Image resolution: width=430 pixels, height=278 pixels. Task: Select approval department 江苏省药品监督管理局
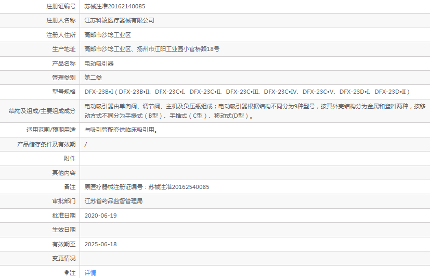[x=113, y=201]
